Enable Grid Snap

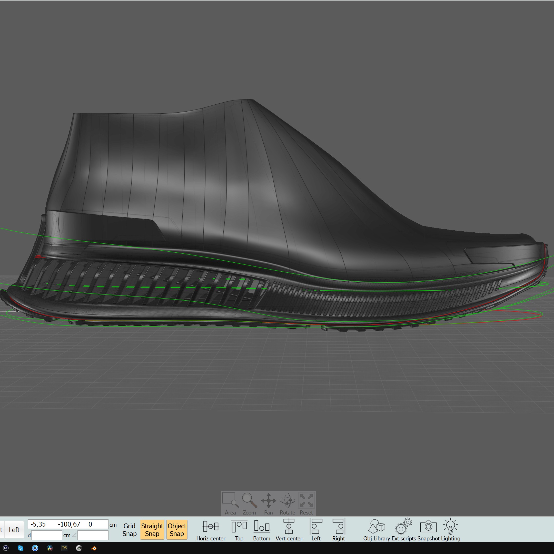click(x=129, y=530)
